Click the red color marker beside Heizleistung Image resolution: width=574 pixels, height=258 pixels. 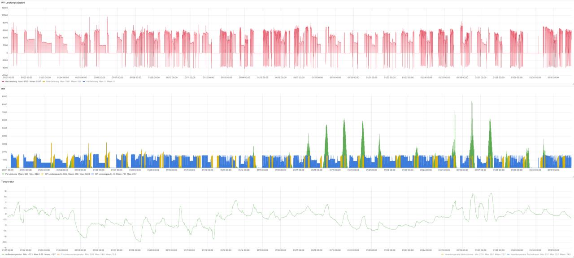click(3, 82)
